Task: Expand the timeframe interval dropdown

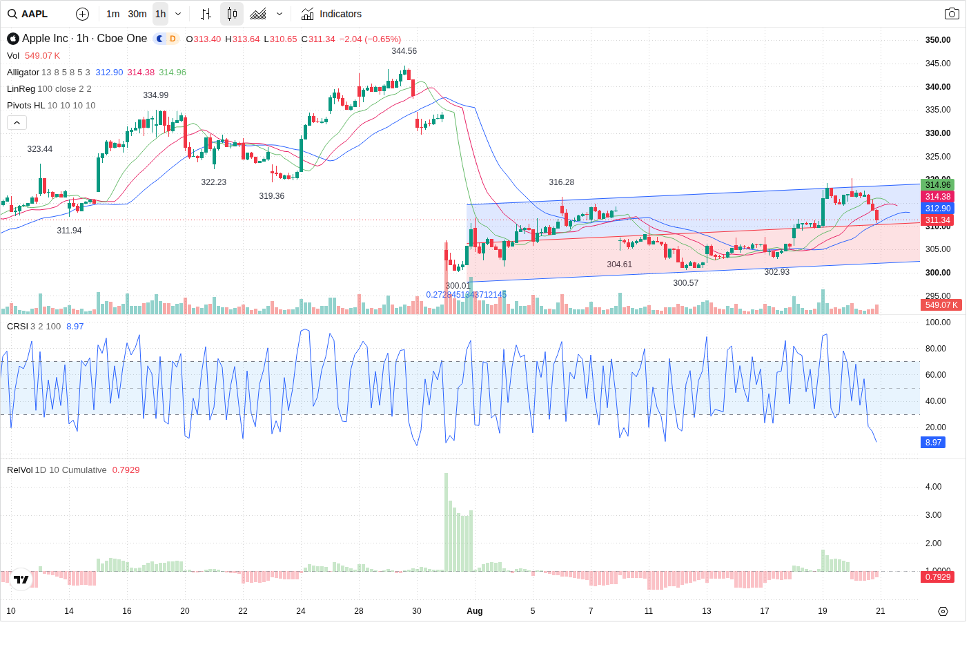Action: 178,14
